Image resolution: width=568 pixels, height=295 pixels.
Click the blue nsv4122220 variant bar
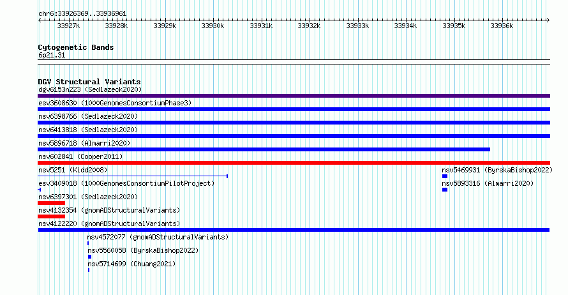pos(294,230)
